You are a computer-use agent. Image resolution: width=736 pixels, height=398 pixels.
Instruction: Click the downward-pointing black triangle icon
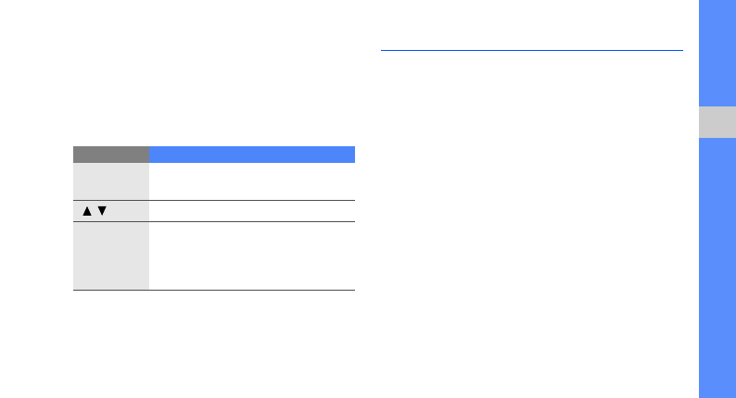click(102, 211)
